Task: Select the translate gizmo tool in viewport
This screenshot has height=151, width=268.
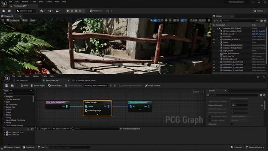Action: [155, 21]
